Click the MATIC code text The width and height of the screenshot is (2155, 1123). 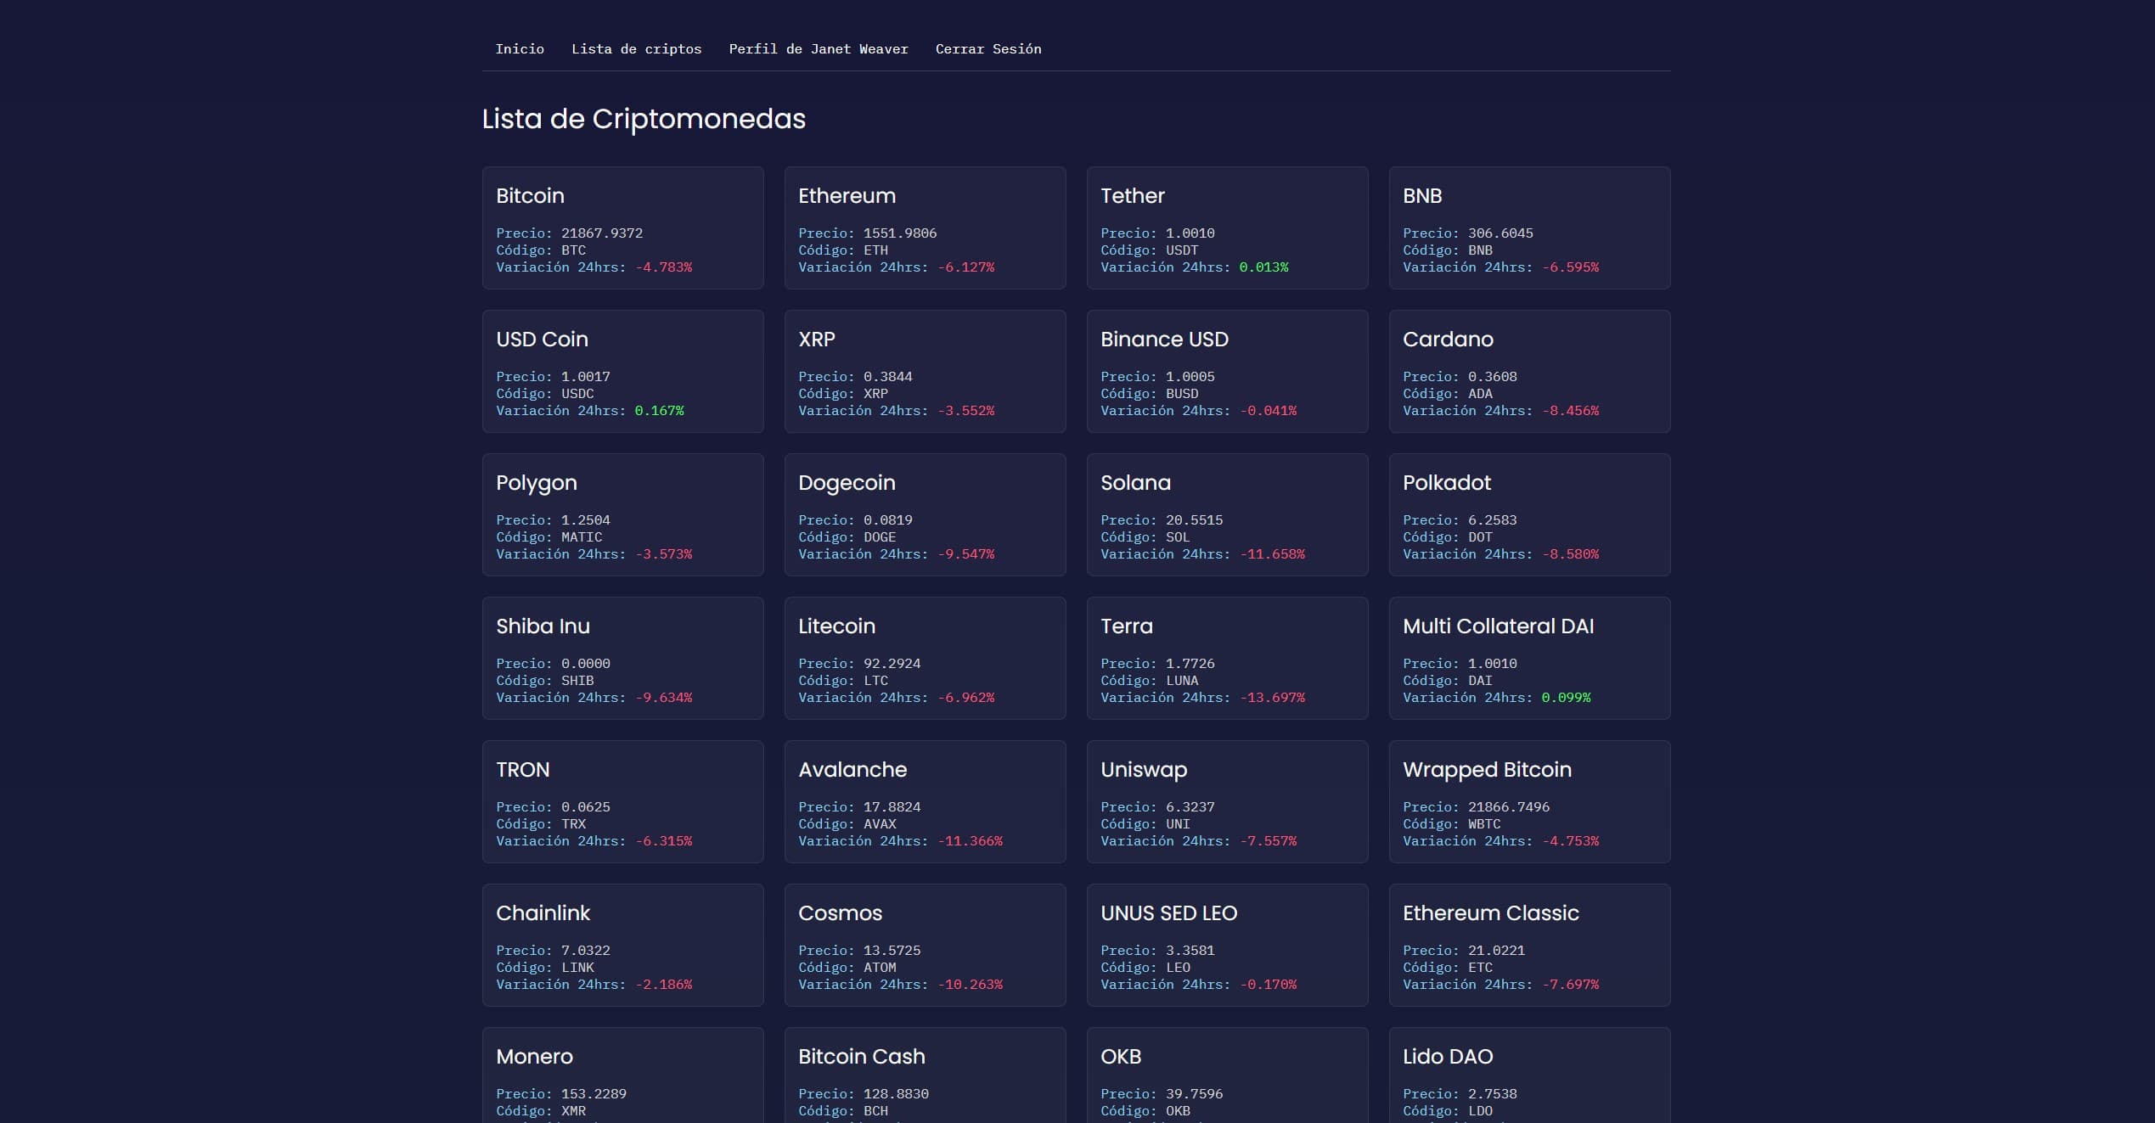pyautogui.click(x=582, y=537)
